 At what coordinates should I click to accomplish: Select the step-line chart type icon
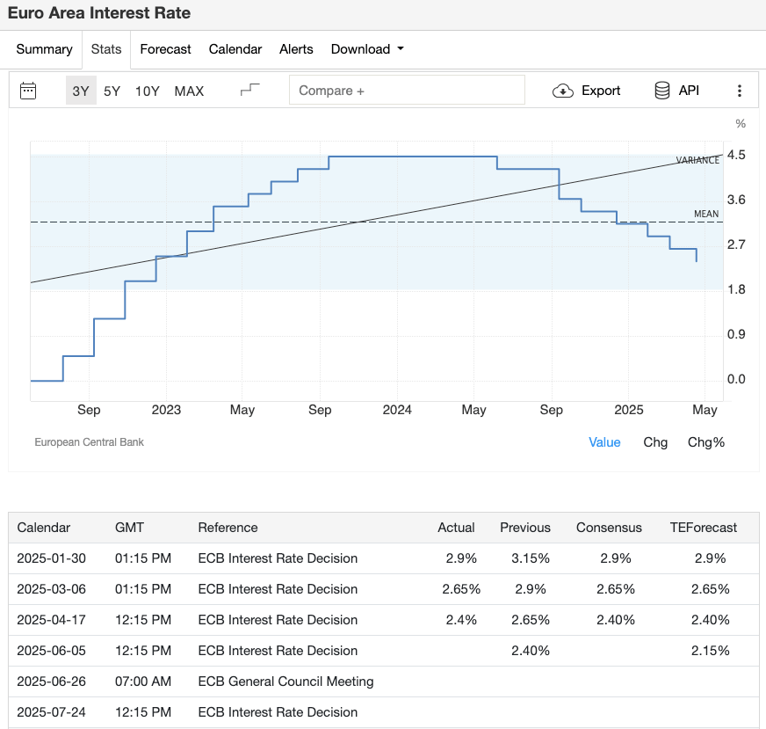(x=249, y=90)
